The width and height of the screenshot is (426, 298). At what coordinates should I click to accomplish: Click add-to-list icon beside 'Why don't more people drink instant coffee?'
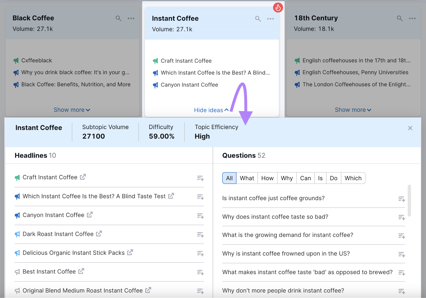(402, 291)
